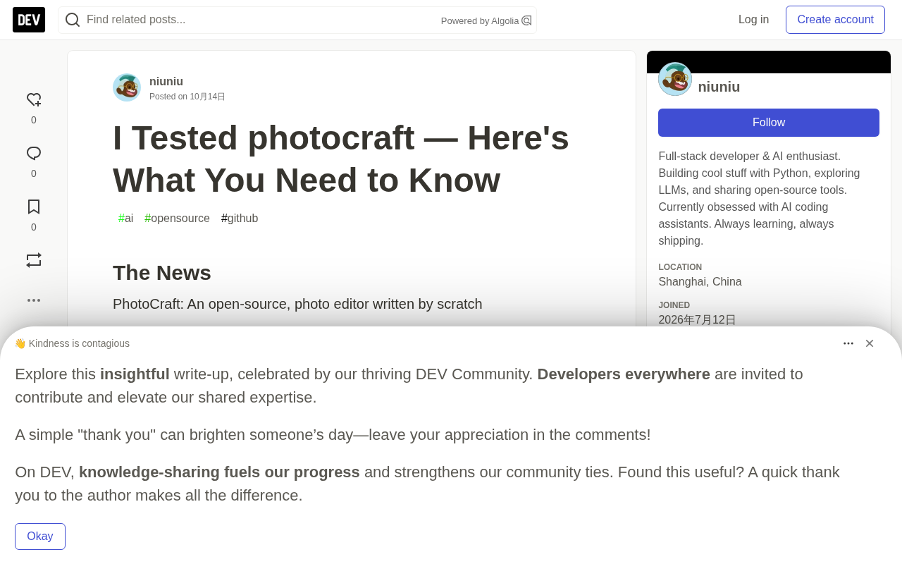Click the PhotoCraft open-source photo editor line

297,304
